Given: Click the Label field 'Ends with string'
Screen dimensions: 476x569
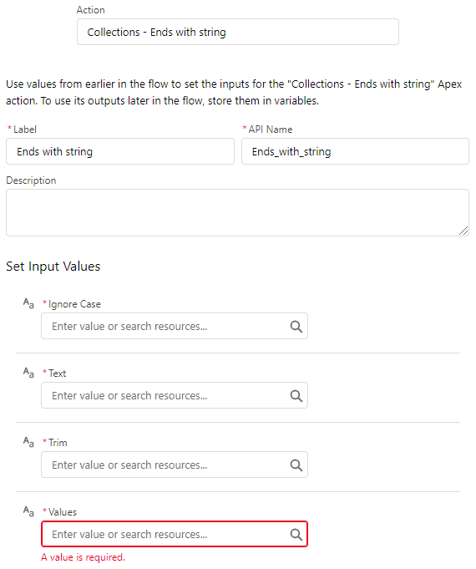Looking at the screenshot, I should [x=120, y=151].
